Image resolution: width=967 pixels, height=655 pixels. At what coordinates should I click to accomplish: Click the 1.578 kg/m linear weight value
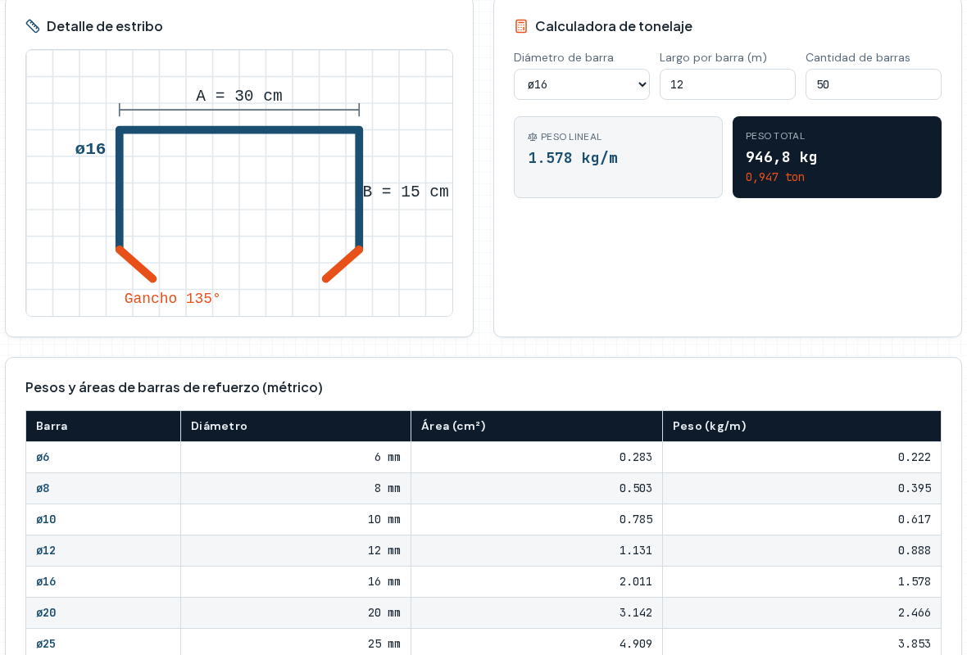click(573, 158)
